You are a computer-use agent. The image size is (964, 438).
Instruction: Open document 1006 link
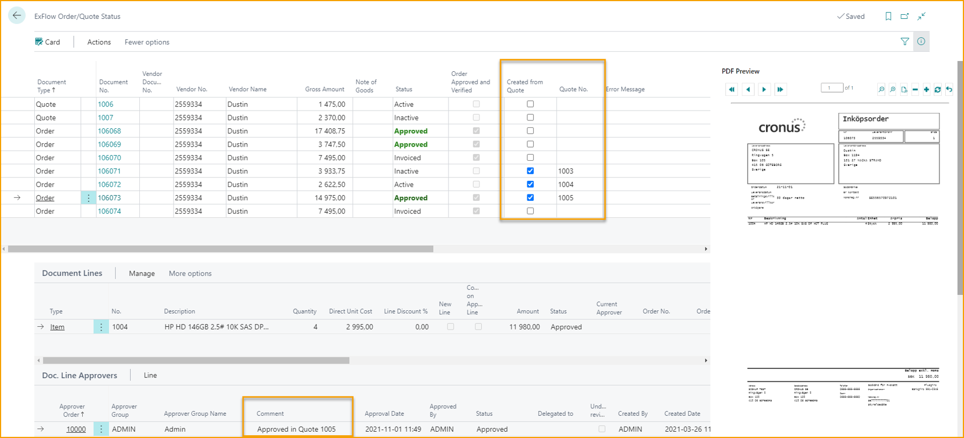[106, 104]
